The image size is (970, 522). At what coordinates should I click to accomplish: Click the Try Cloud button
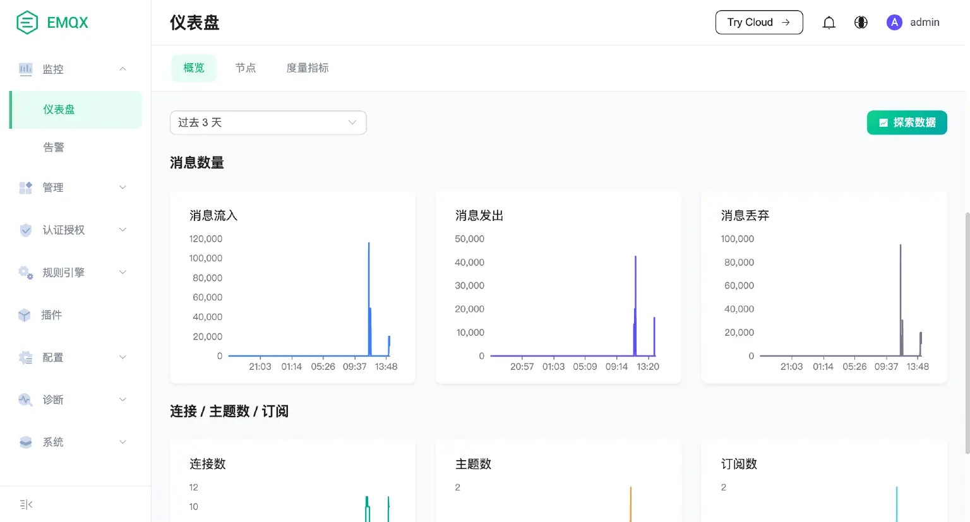(758, 23)
